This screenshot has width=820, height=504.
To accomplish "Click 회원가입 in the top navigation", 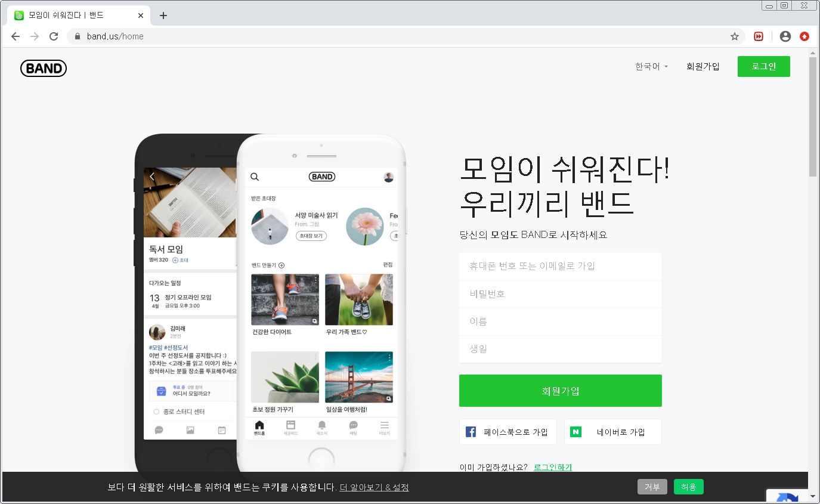I will [x=703, y=67].
